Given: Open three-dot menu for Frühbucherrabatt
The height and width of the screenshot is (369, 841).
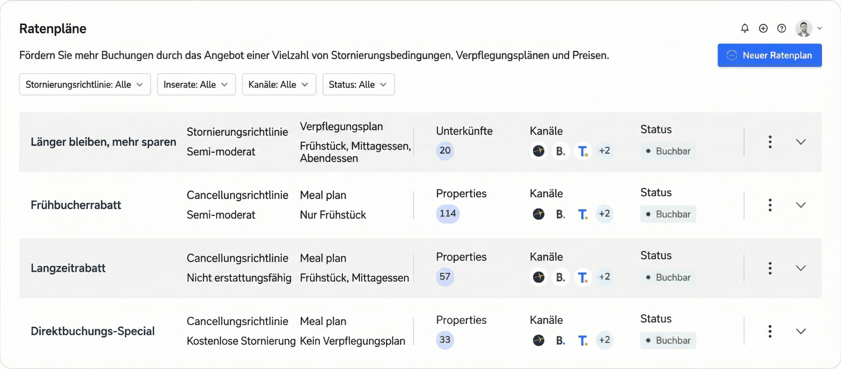Looking at the screenshot, I should [x=770, y=205].
